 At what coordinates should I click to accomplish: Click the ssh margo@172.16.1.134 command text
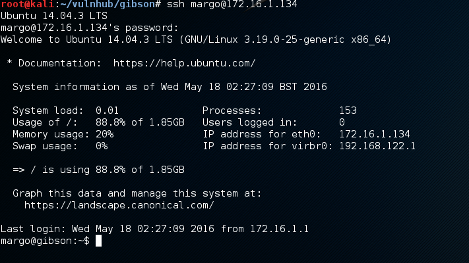[x=232, y=5]
